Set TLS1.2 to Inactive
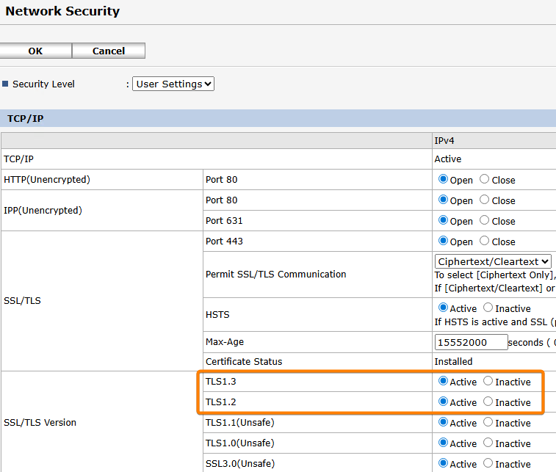This screenshot has height=472, width=556. pos(488,402)
